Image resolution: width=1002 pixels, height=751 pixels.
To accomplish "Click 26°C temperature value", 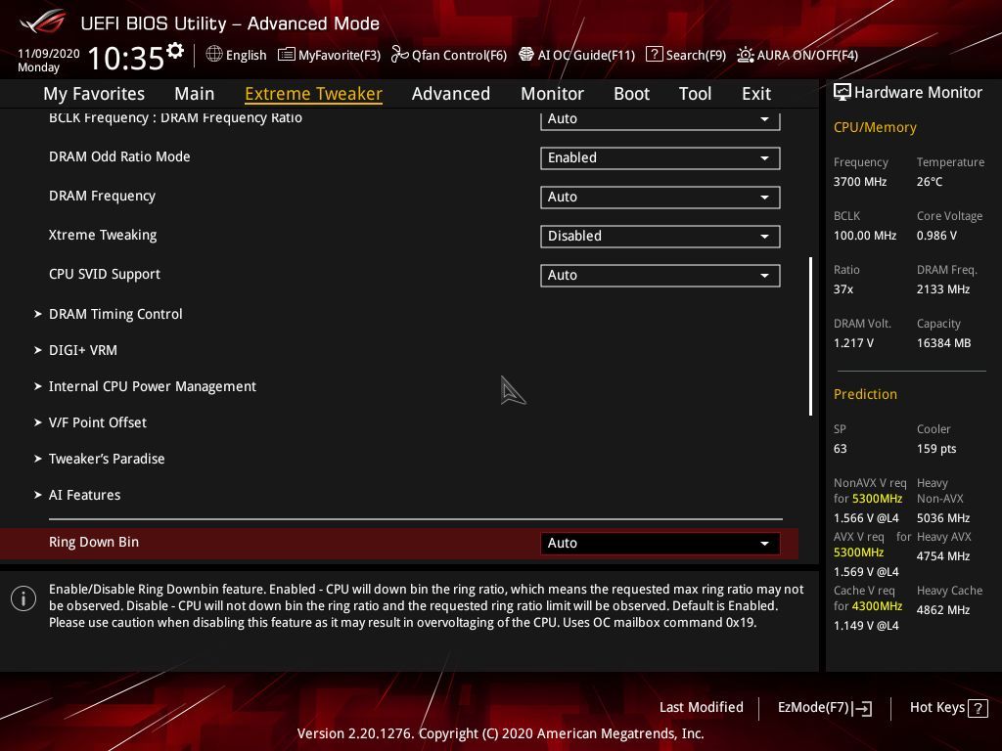I will pos(930,182).
